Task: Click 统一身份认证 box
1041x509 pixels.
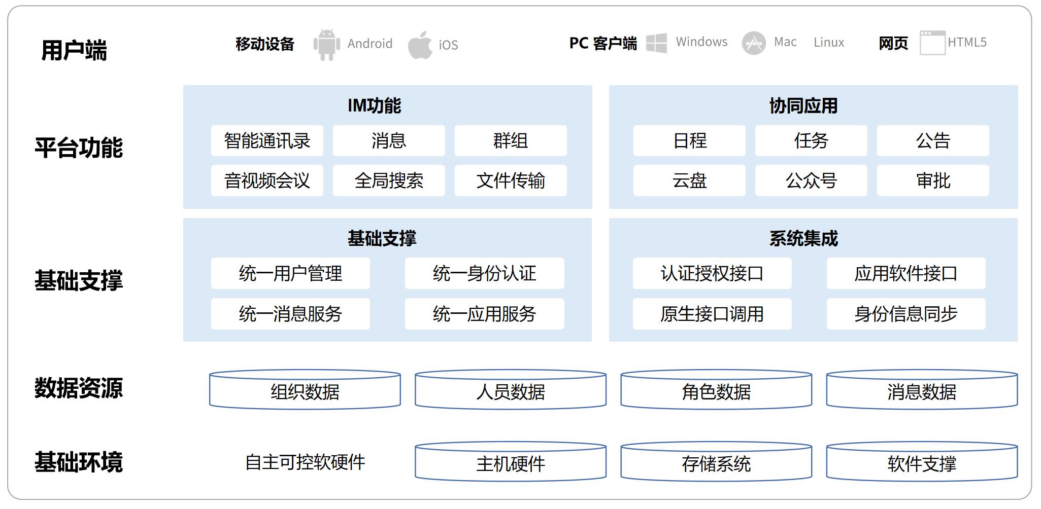Action: [x=484, y=273]
